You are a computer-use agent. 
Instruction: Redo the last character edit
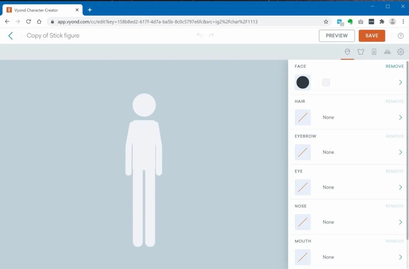click(x=211, y=35)
